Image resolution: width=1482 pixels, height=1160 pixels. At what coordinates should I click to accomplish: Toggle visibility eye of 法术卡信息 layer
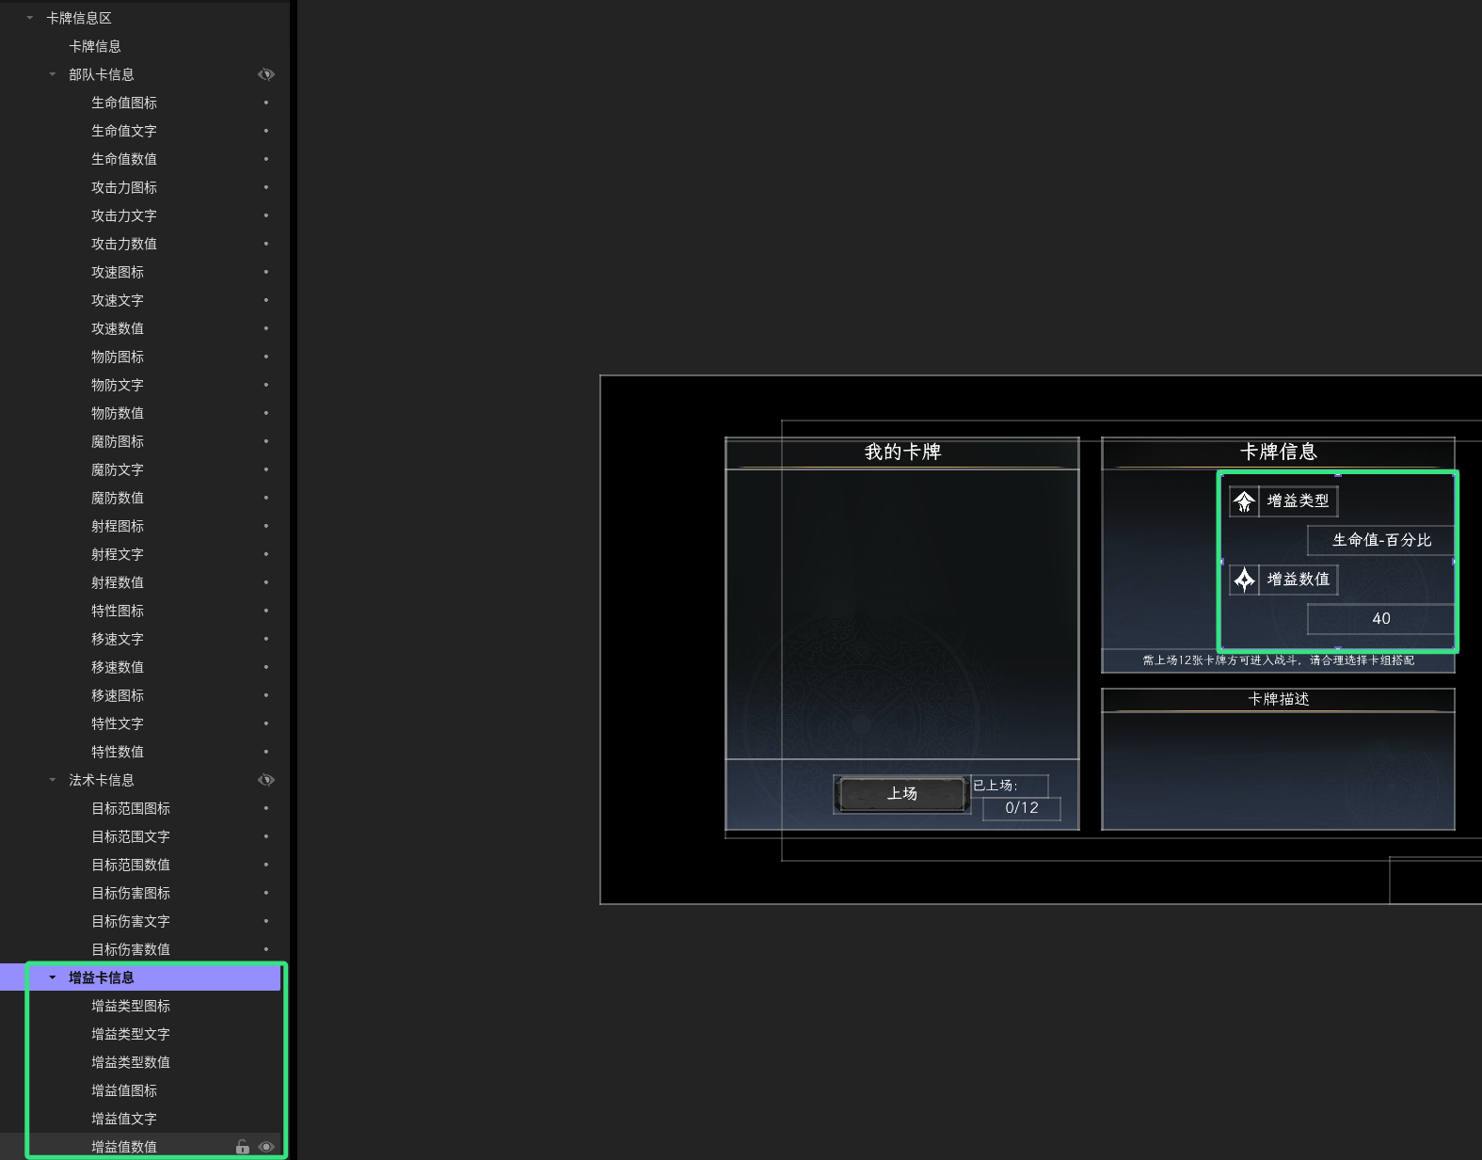[x=266, y=780]
